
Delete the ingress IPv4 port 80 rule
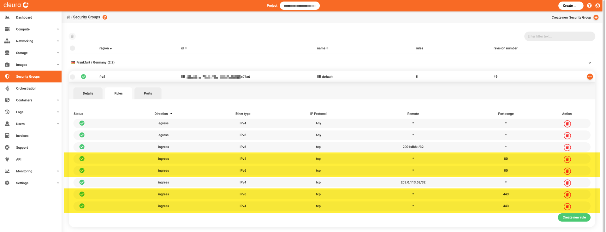[567, 159]
